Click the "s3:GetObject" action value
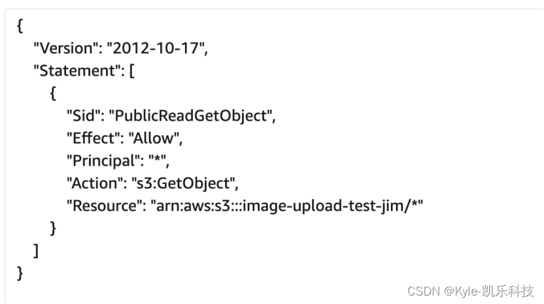The image size is (544, 304). (x=183, y=183)
